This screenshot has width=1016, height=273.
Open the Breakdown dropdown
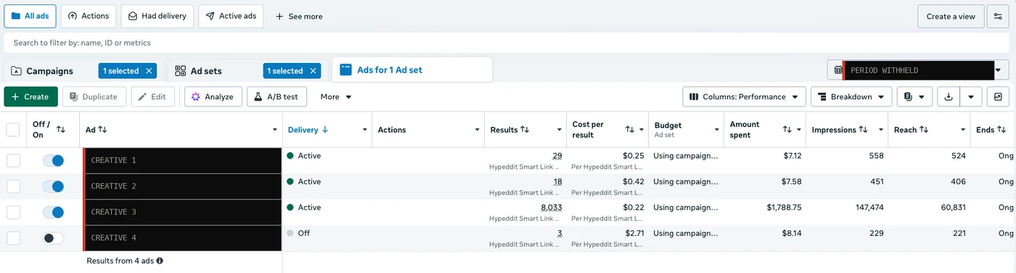point(851,96)
